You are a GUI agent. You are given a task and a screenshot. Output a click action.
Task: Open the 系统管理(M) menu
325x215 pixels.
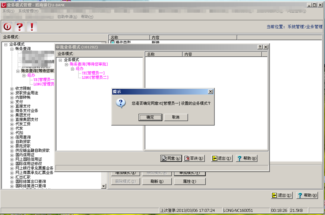point(29,11)
